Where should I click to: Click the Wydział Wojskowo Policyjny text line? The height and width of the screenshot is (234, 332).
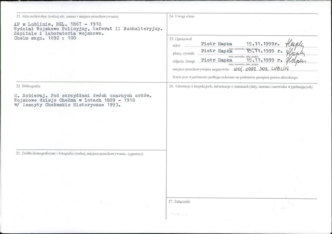[x=88, y=29]
